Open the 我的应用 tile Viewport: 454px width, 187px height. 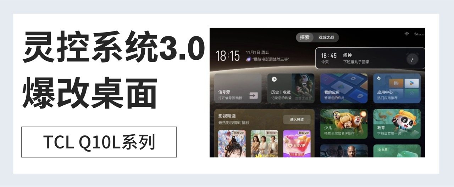point(344,88)
